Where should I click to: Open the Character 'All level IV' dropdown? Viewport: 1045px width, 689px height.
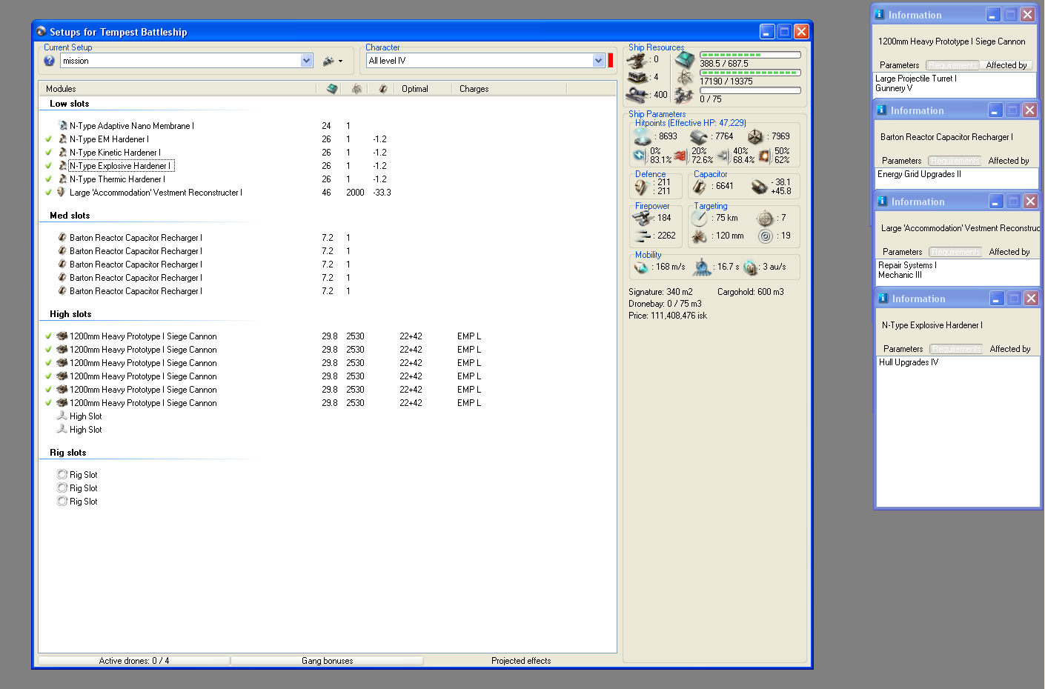tap(599, 61)
